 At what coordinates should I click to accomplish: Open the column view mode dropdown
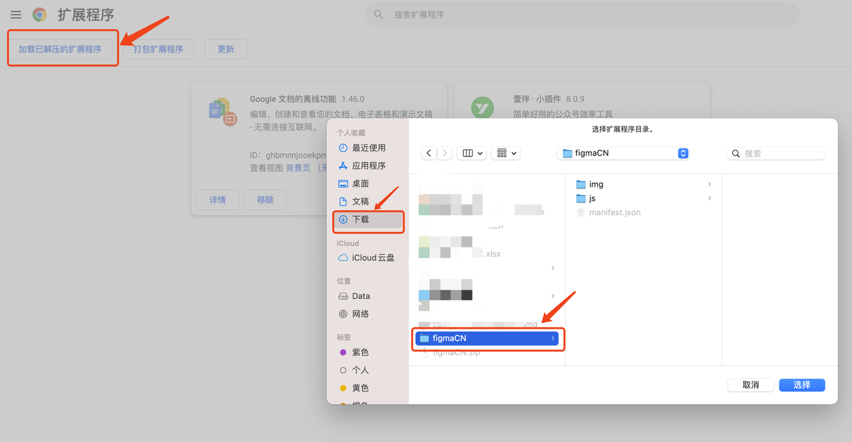click(x=472, y=153)
